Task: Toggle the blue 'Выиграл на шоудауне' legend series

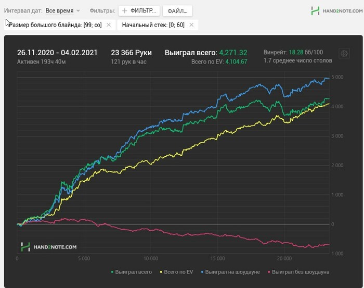Action: 230,272
